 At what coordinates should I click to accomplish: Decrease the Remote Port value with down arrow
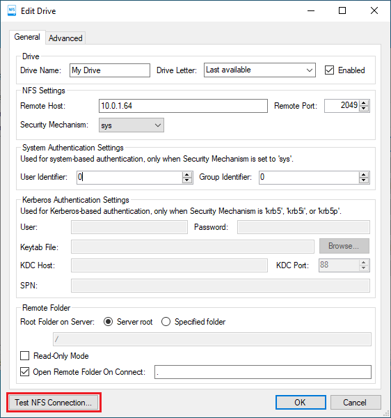coord(364,109)
